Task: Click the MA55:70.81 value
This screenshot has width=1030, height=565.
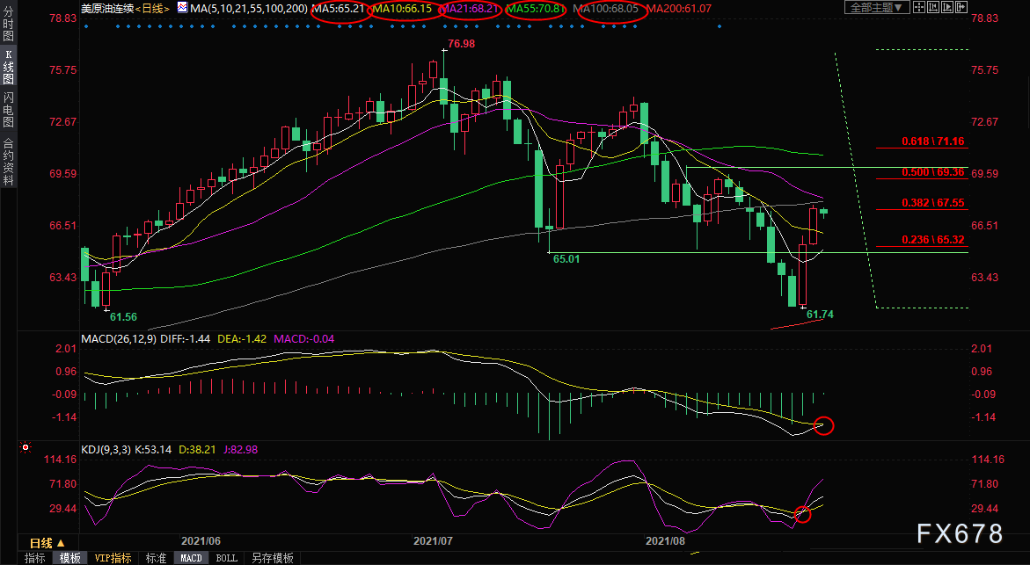Action: tap(537, 9)
